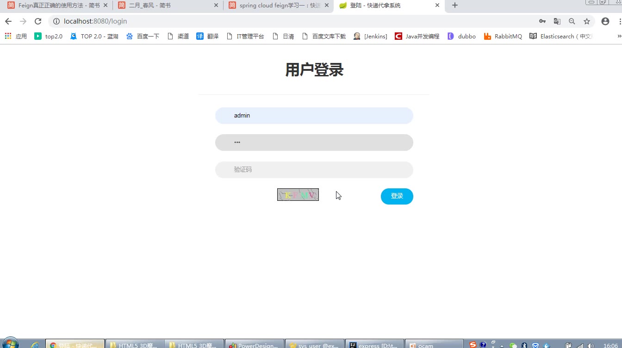Viewport: 622px width, 348px height.
Task: Go back with the browser back arrow
Action: click(8, 21)
